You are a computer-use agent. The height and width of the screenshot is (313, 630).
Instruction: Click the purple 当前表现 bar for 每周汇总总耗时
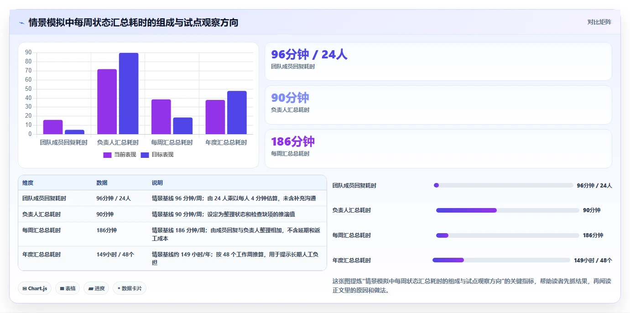click(x=161, y=117)
